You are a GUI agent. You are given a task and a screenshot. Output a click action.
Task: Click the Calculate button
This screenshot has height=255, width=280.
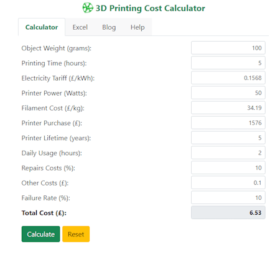click(x=40, y=234)
